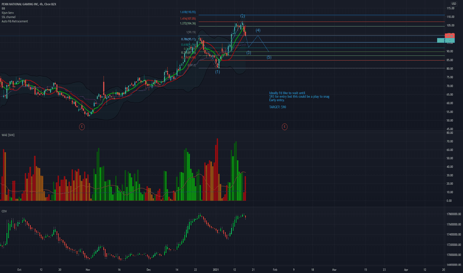The image size is (463, 273).
Task: Click the Oct date on time axis
Action: point(19,270)
